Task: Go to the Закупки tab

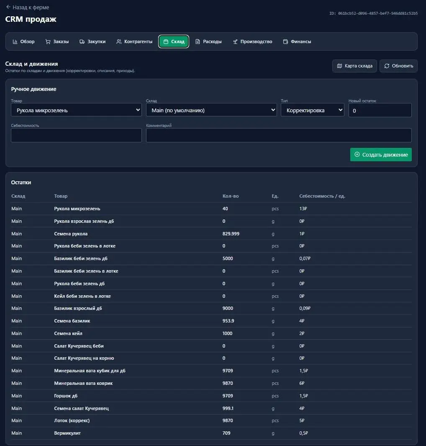Action: point(92,41)
